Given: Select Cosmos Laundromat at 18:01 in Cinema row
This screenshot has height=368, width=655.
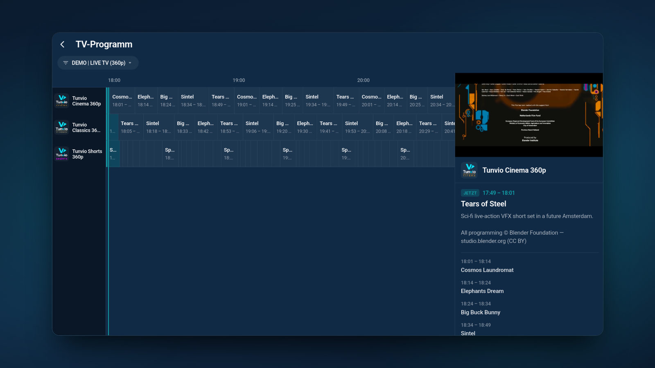Looking at the screenshot, I should 122,101.
